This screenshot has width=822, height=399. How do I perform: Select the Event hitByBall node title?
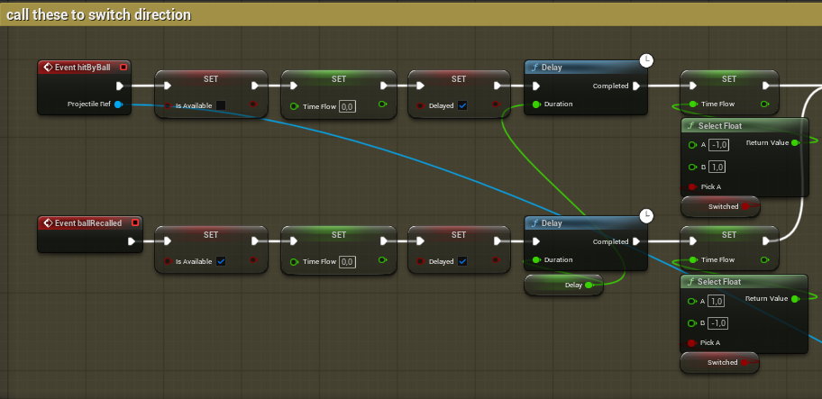pyautogui.click(x=81, y=68)
